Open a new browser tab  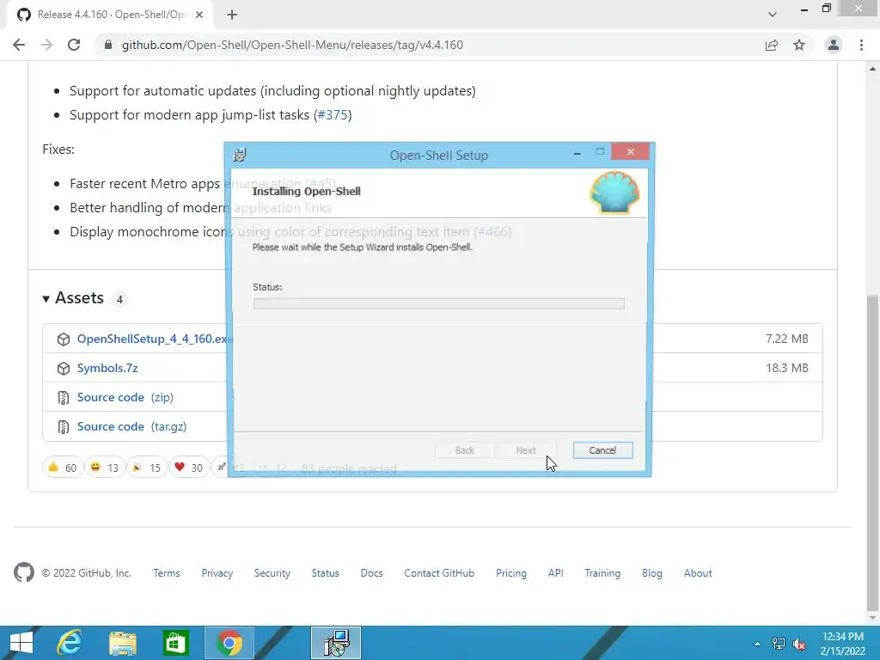232,15
